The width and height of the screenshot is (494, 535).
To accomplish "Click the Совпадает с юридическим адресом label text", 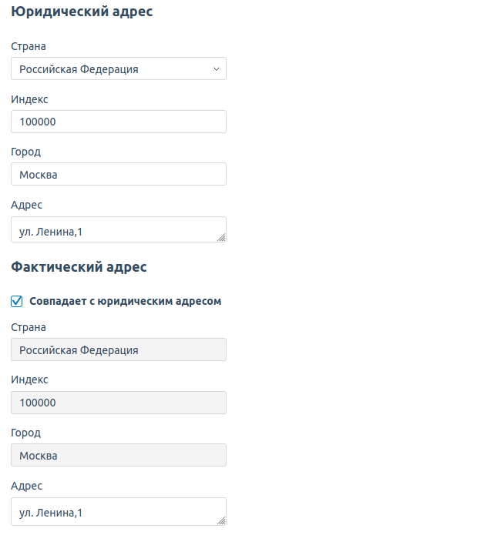I will pos(126,301).
